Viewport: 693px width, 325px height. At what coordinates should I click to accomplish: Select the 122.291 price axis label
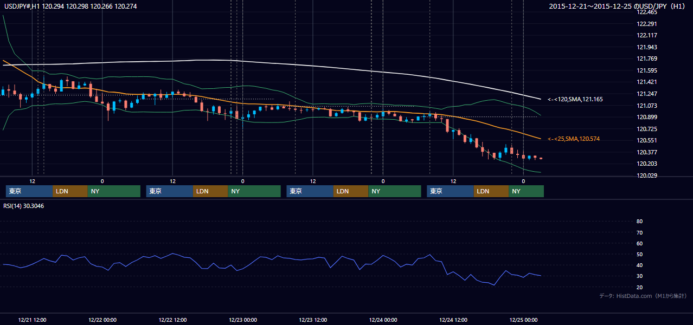tap(646, 24)
